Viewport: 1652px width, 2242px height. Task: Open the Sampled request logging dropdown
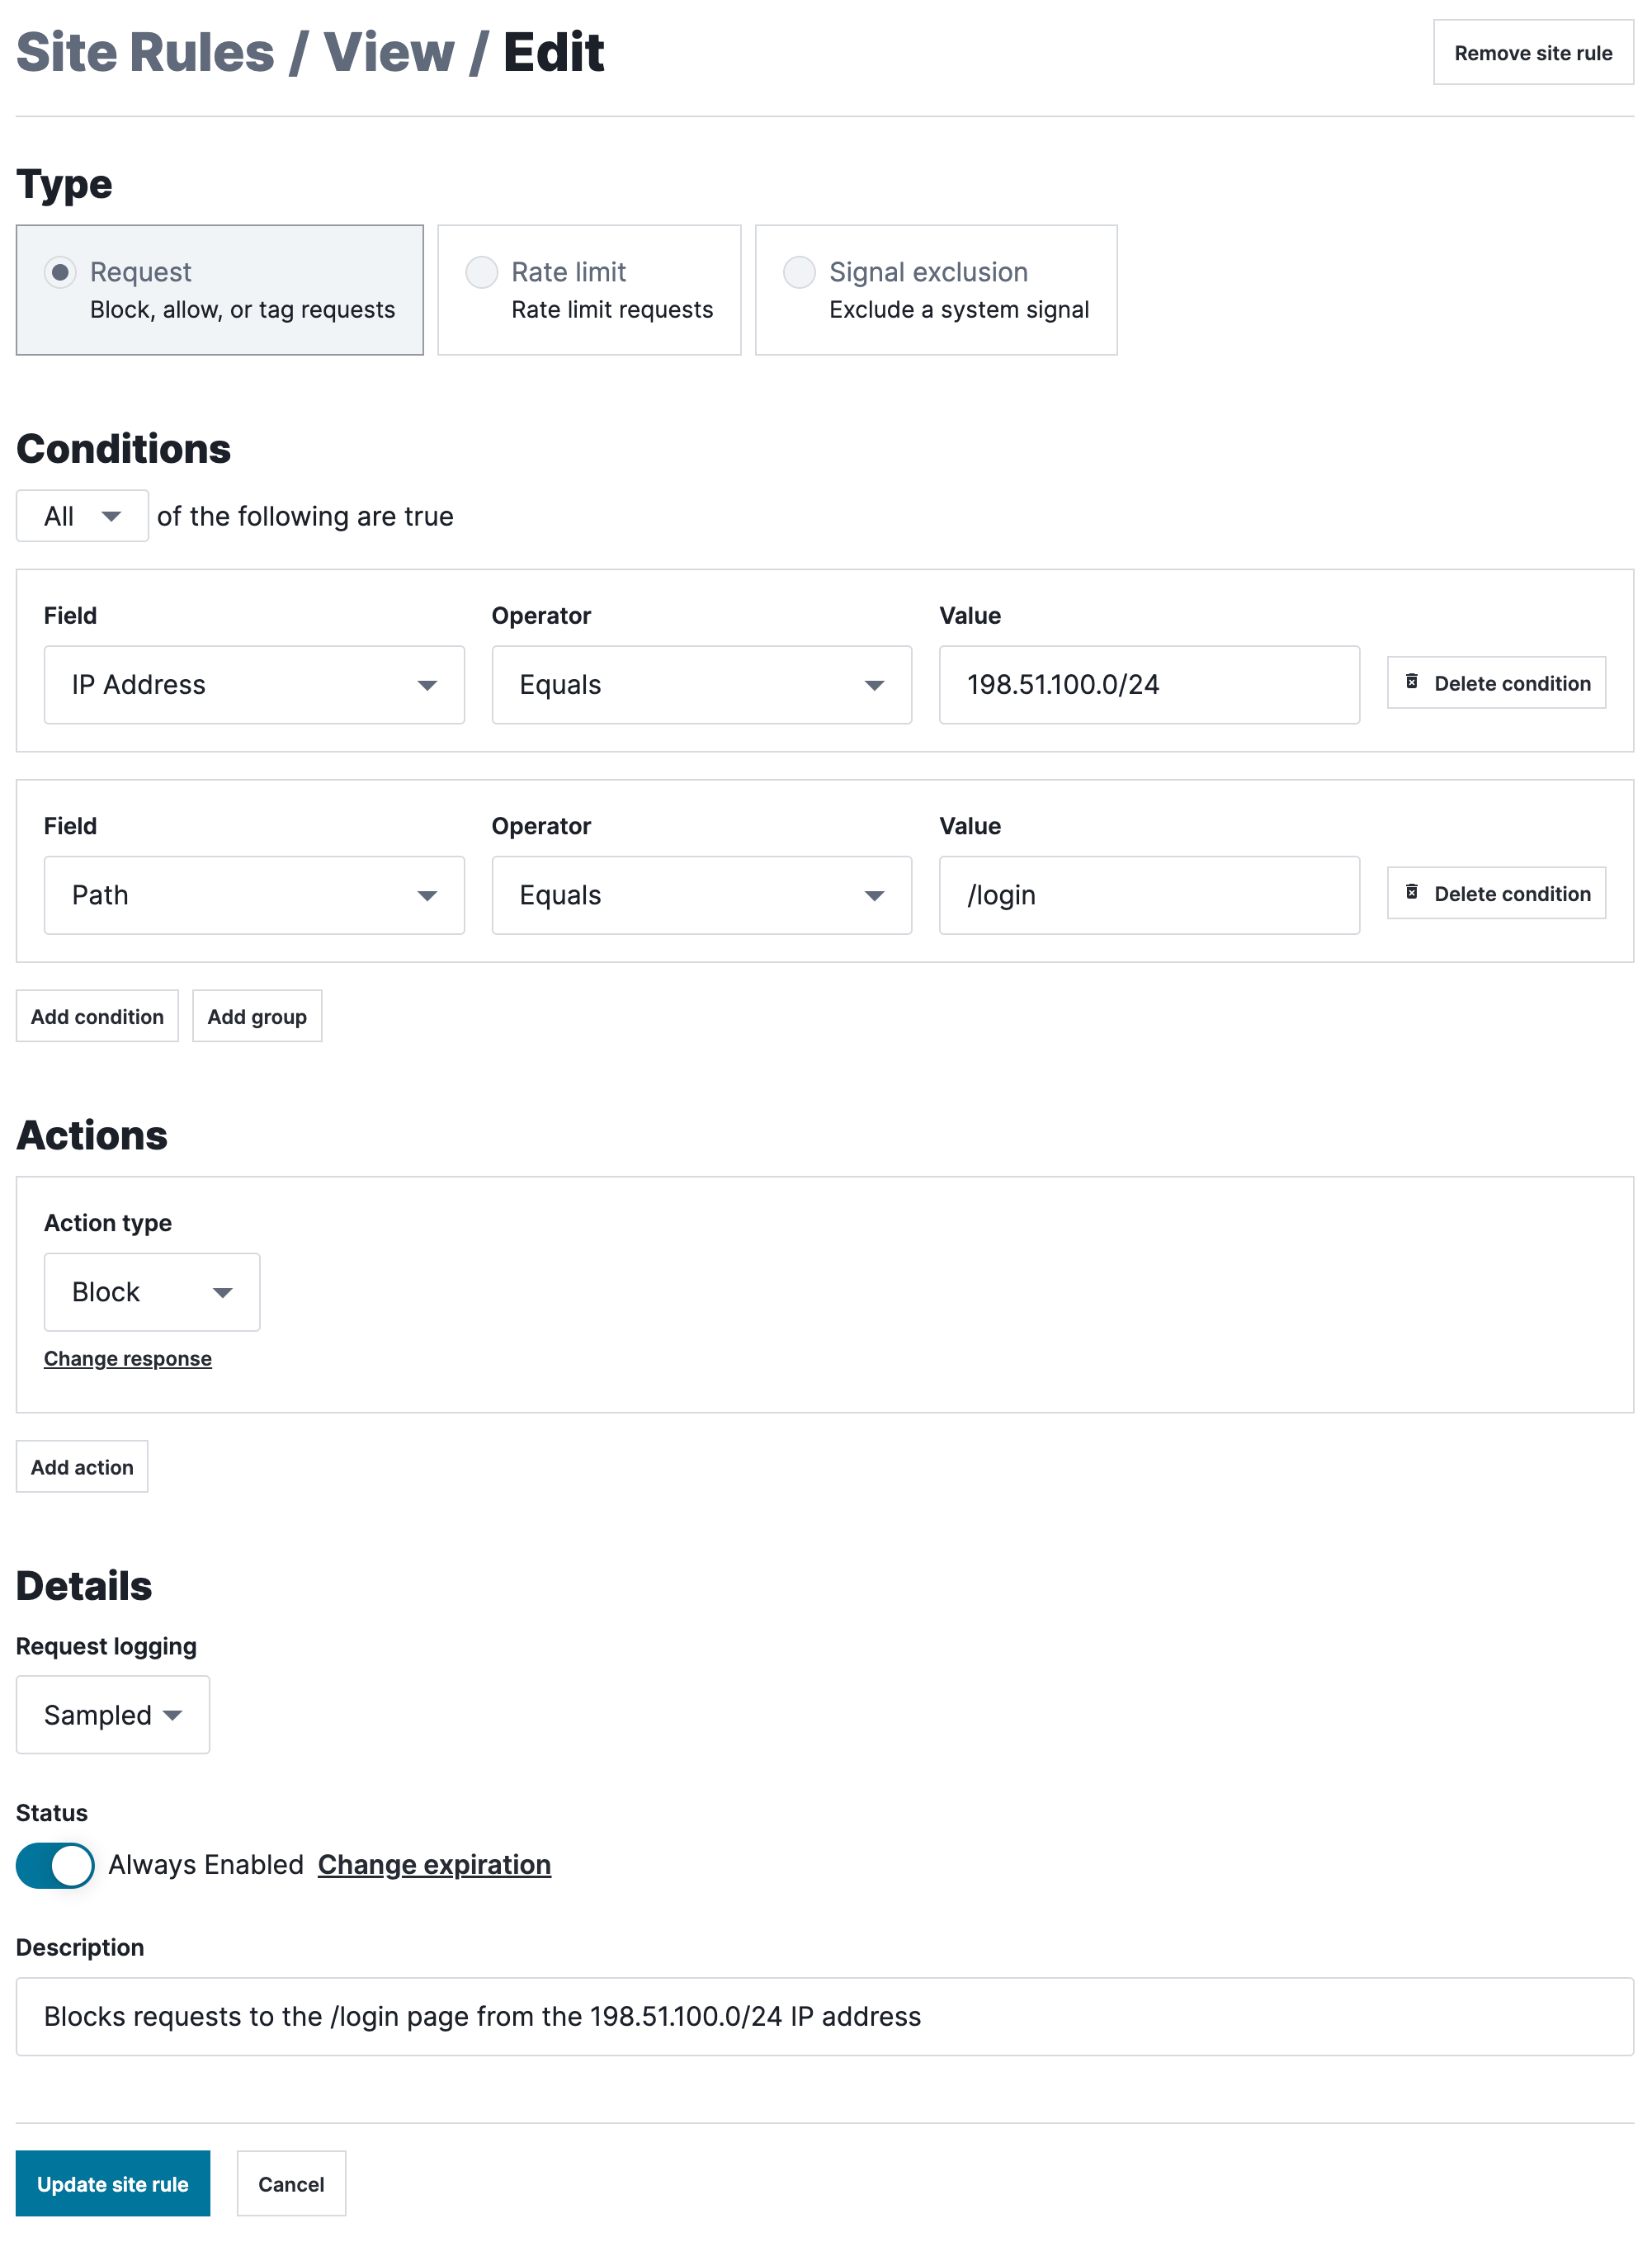pos(112,1714)
